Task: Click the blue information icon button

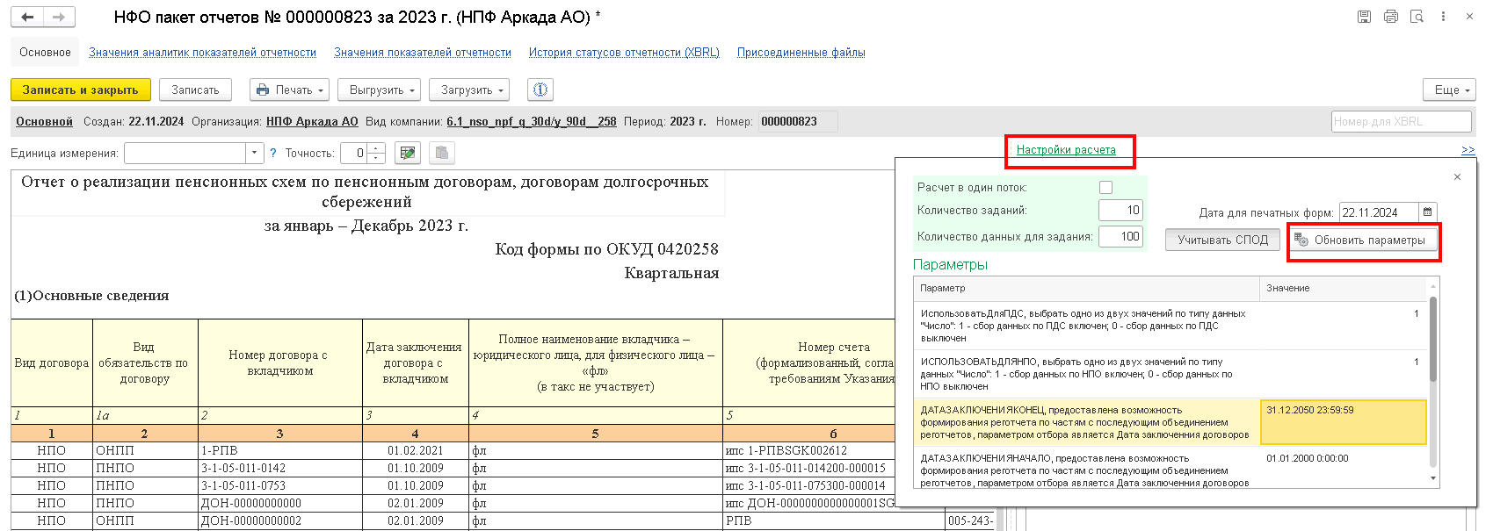Action: (x=540, y=90)
